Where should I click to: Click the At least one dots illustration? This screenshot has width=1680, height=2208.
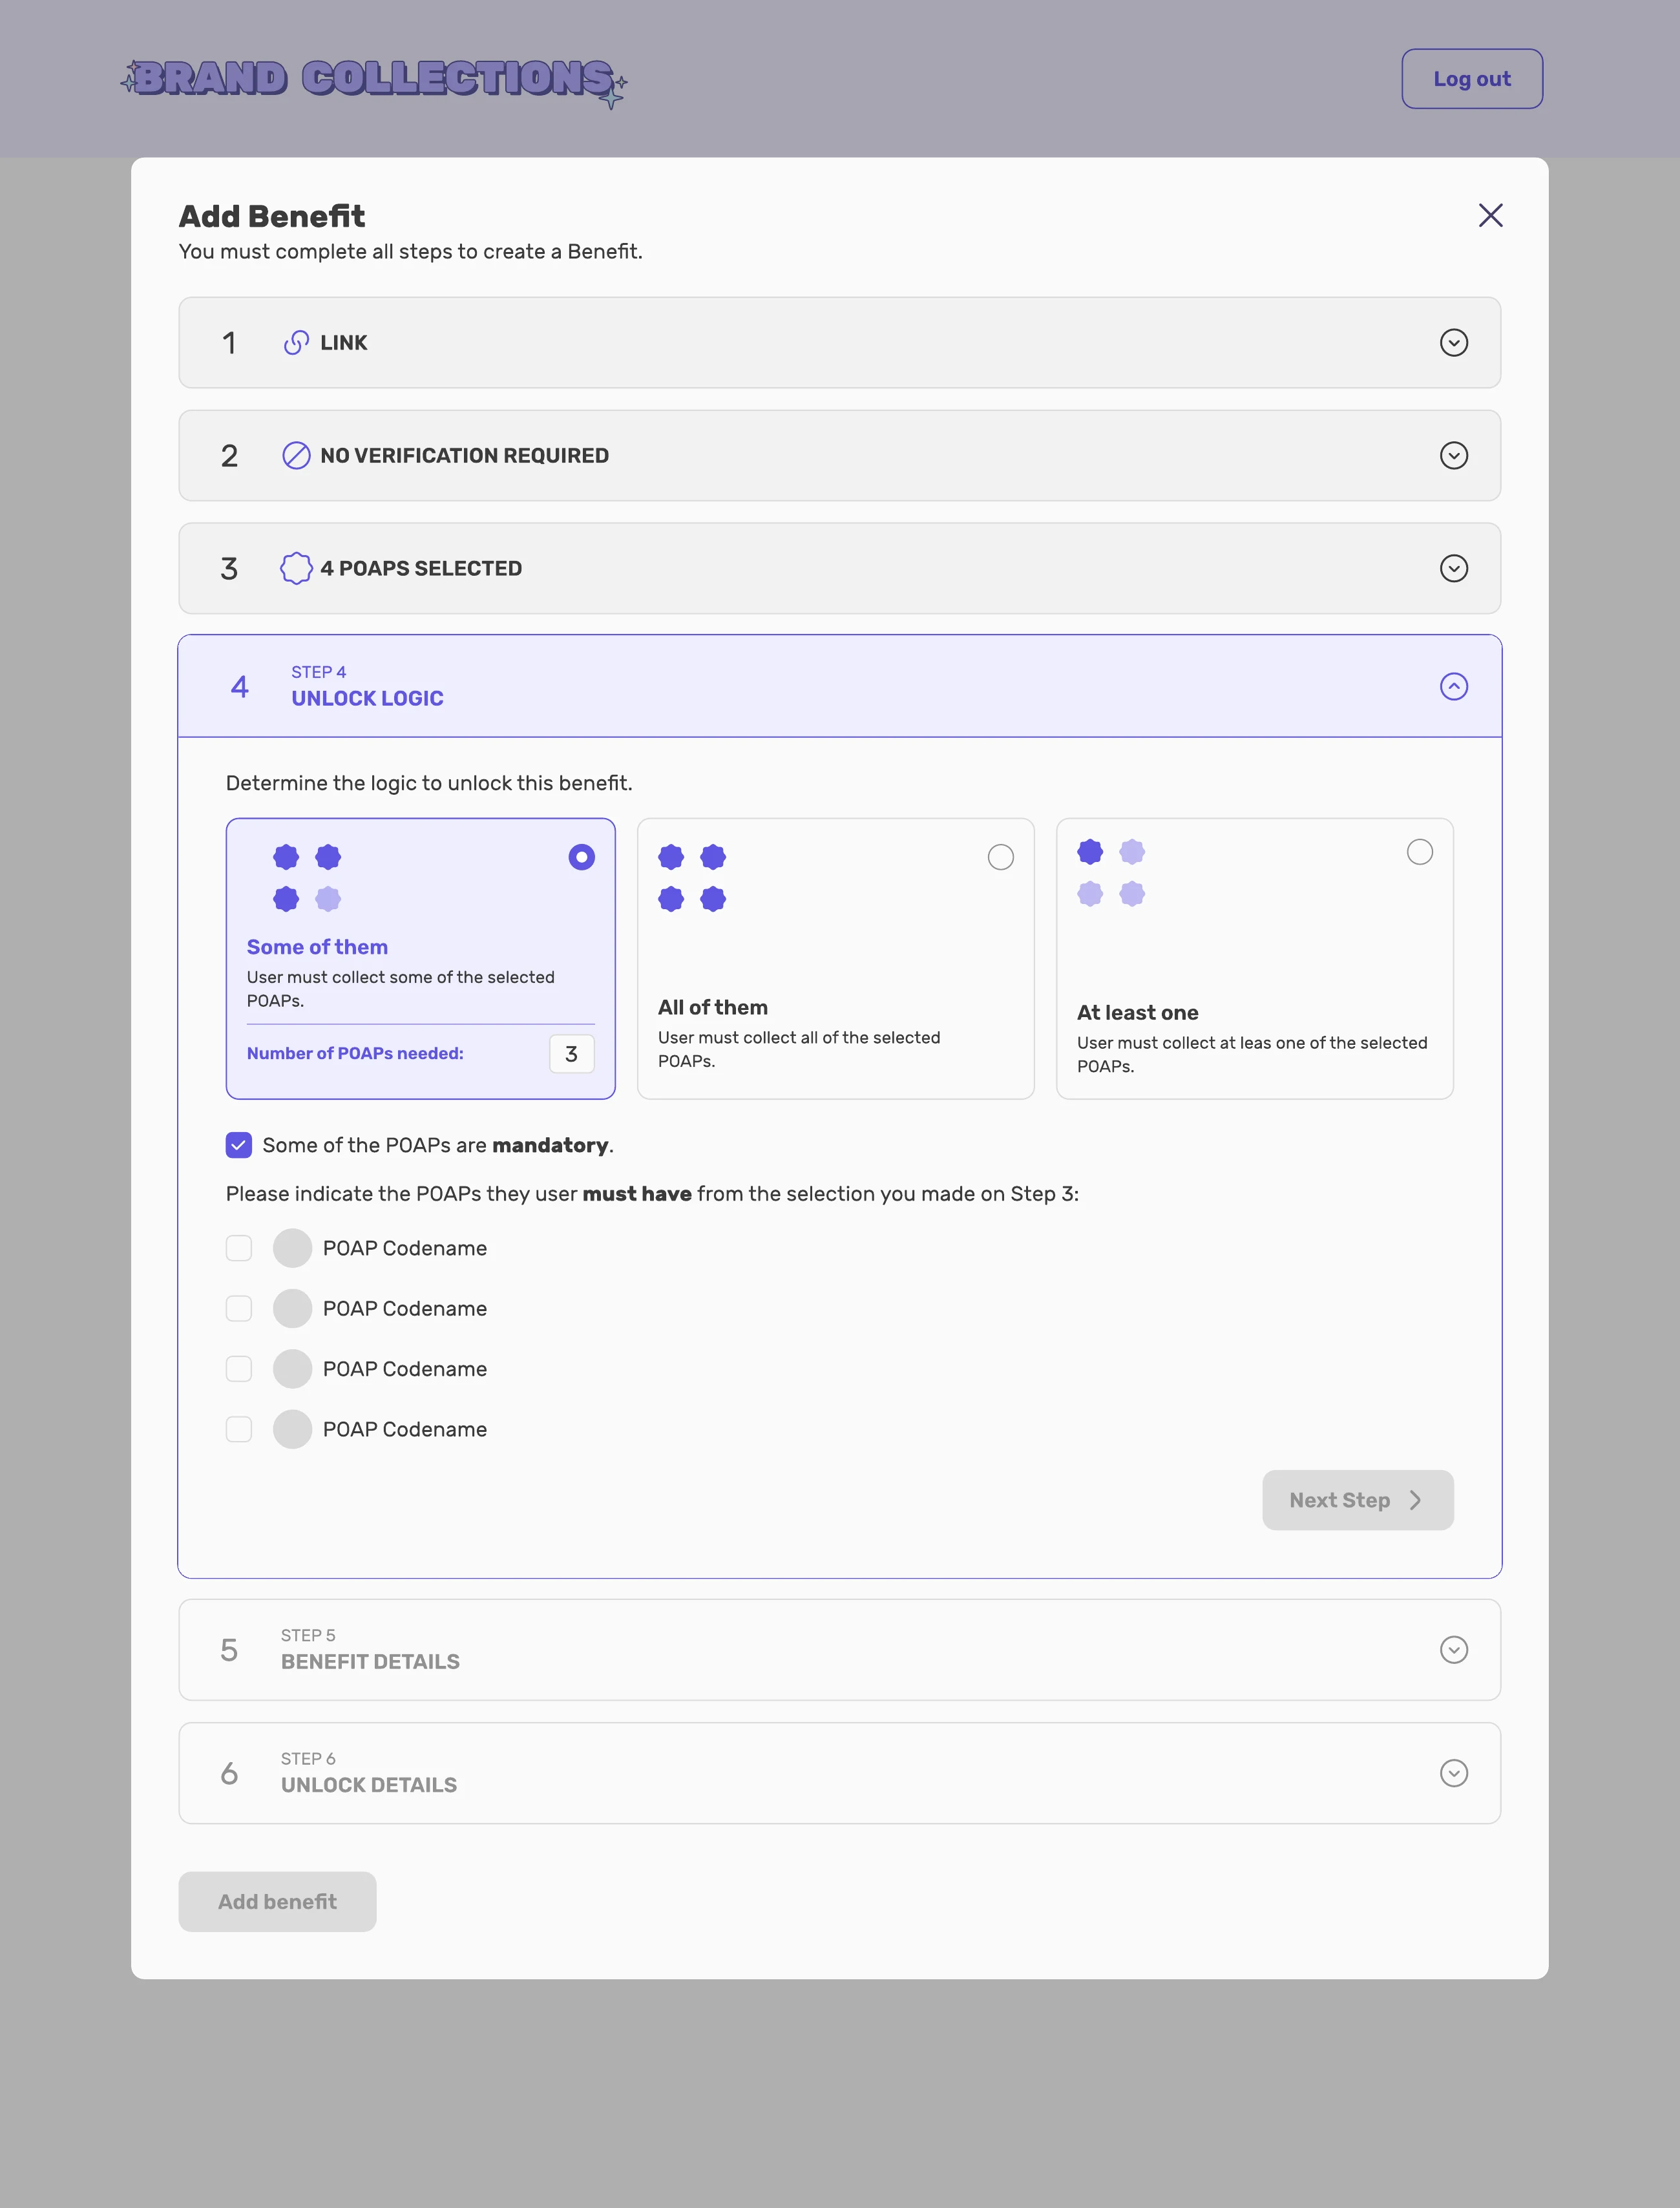coord(1111,873)
